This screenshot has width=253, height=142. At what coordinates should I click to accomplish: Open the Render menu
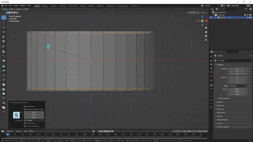[x=16, y=6]
